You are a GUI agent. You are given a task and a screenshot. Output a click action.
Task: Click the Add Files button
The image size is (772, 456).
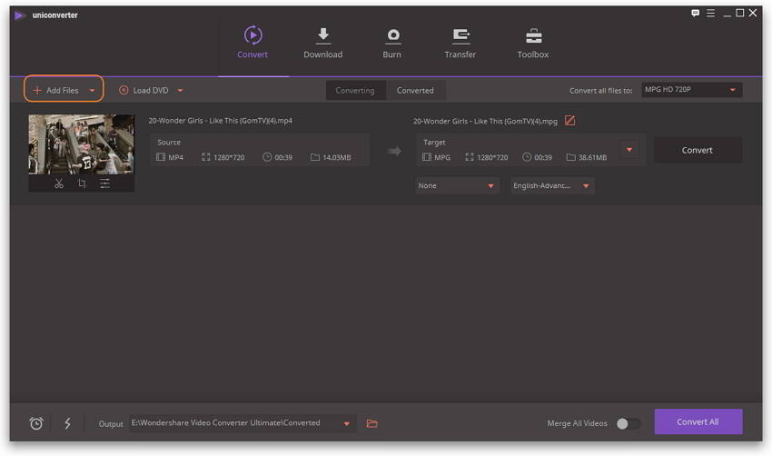pyautogui.click(x=64, y=89)
